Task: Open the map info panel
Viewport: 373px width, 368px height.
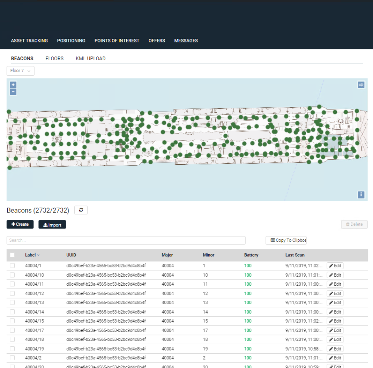Action: [x=361, y=194]
